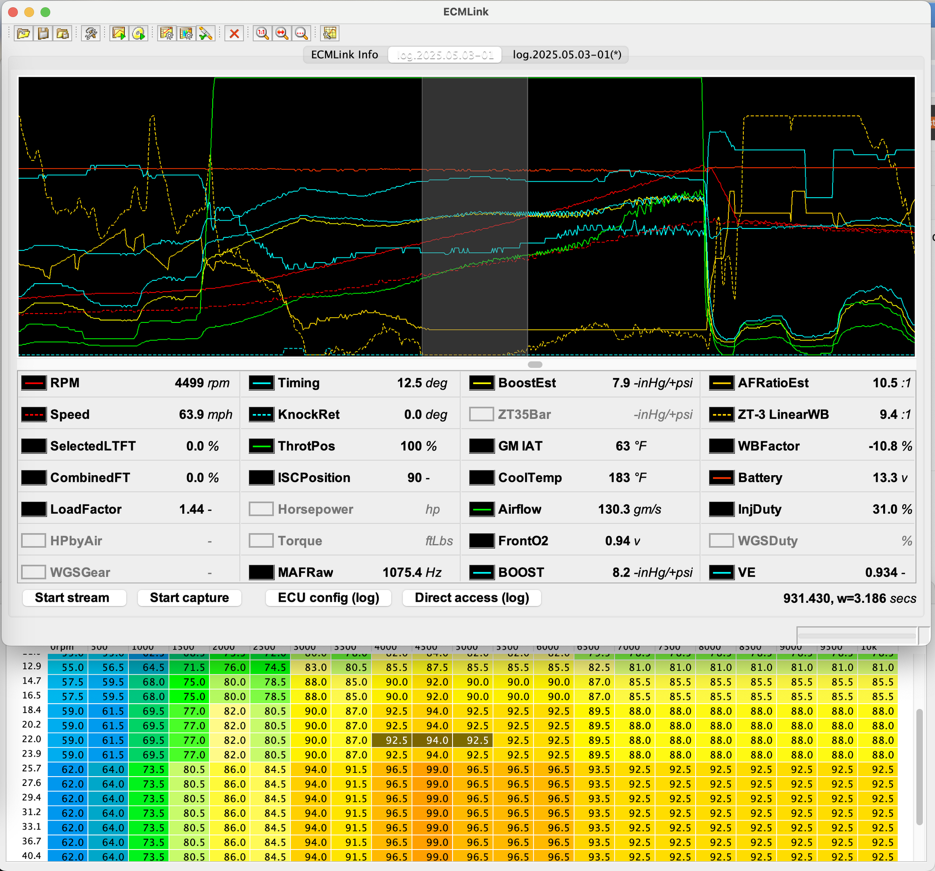Screen dimensions: 935x871
Task: Enable the HPbyAir channel box
Action: click(x=34, y=541)
